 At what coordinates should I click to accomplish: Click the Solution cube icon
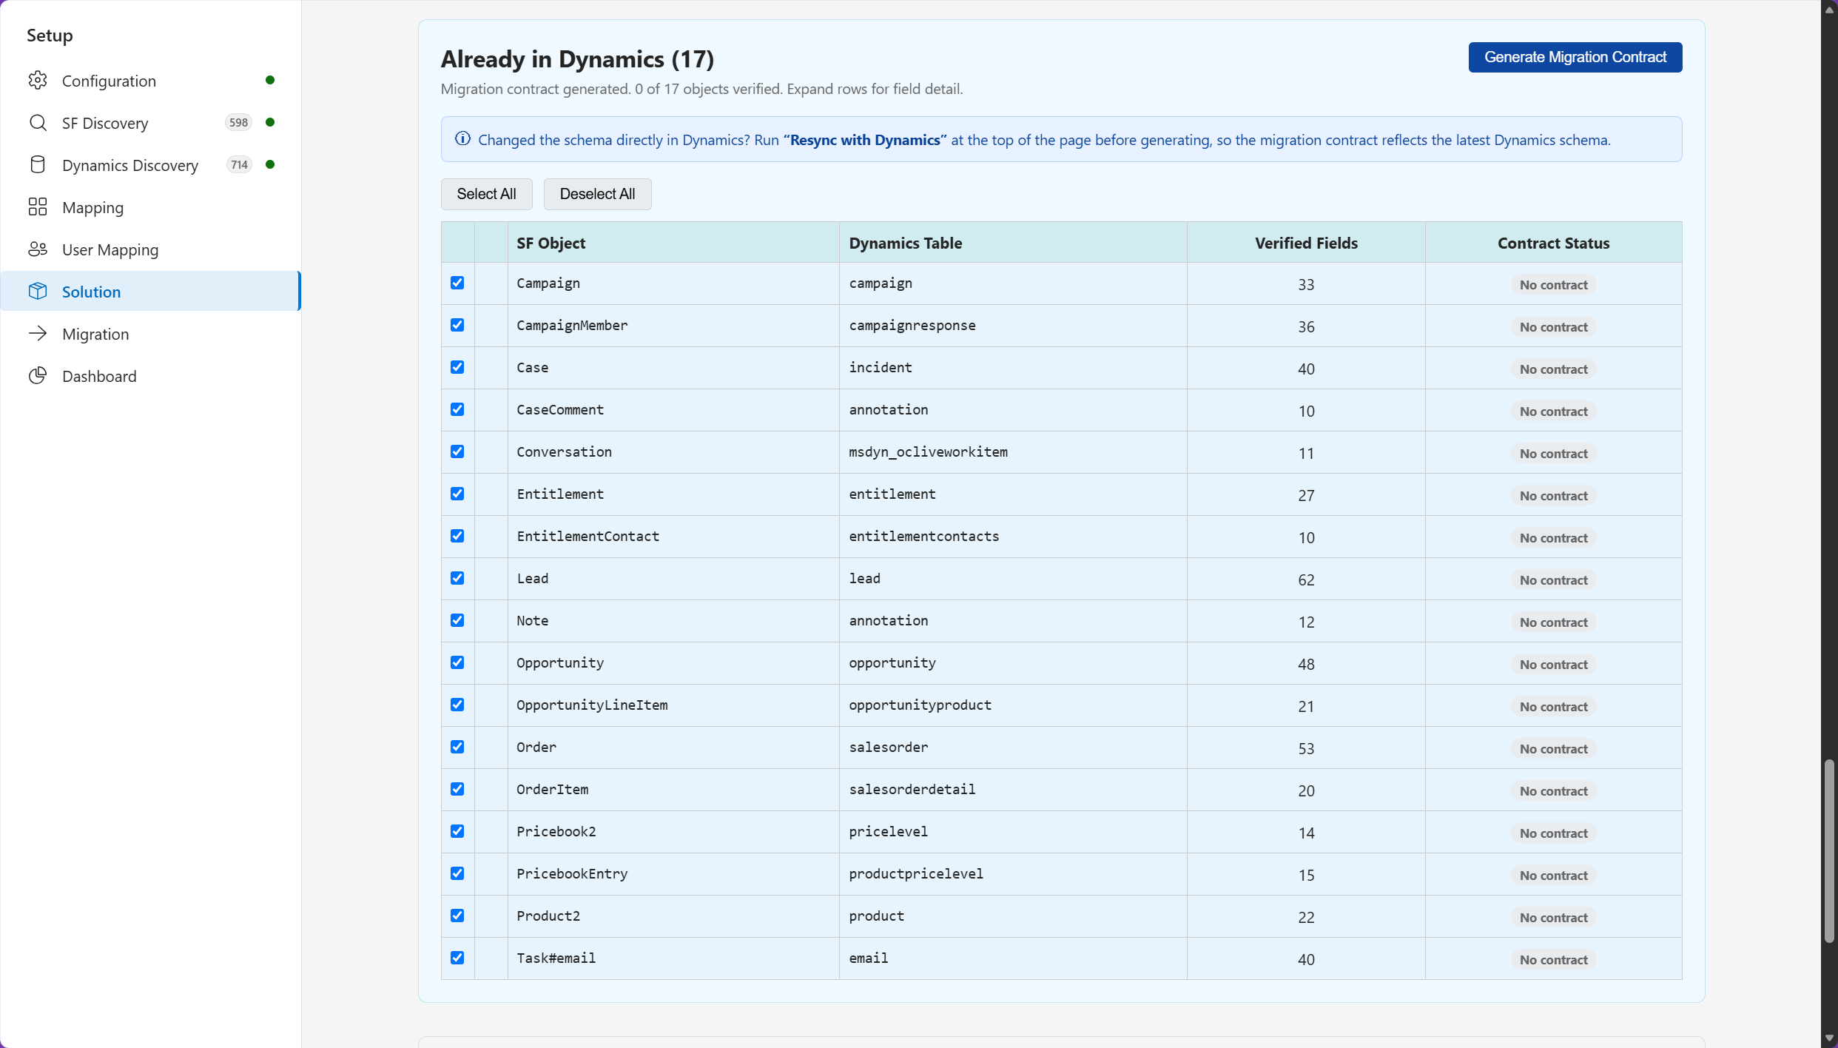(x=38, y=291)
